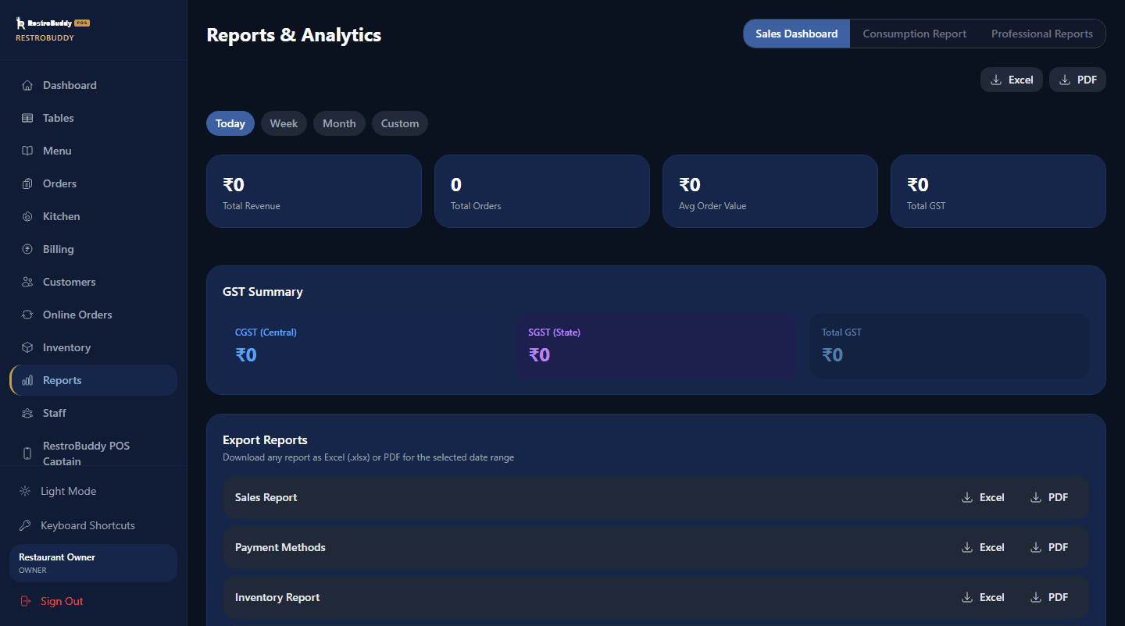Screen dimensions: 1125x626
Task: Select the Inventory box icon in sidebar
Action: click(x=27, y=347)
